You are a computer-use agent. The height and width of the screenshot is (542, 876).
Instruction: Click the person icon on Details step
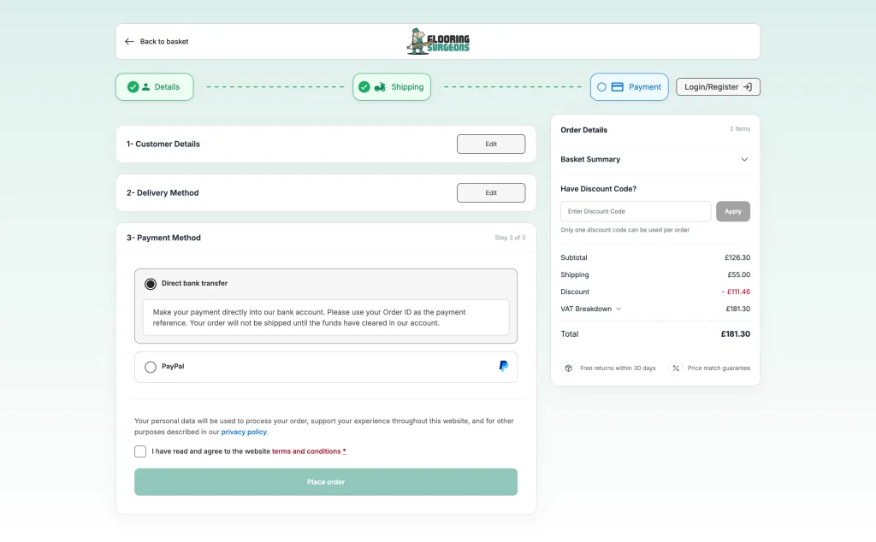tap(145, 87)
